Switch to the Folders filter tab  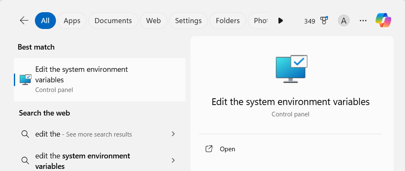tap(228, 21)
